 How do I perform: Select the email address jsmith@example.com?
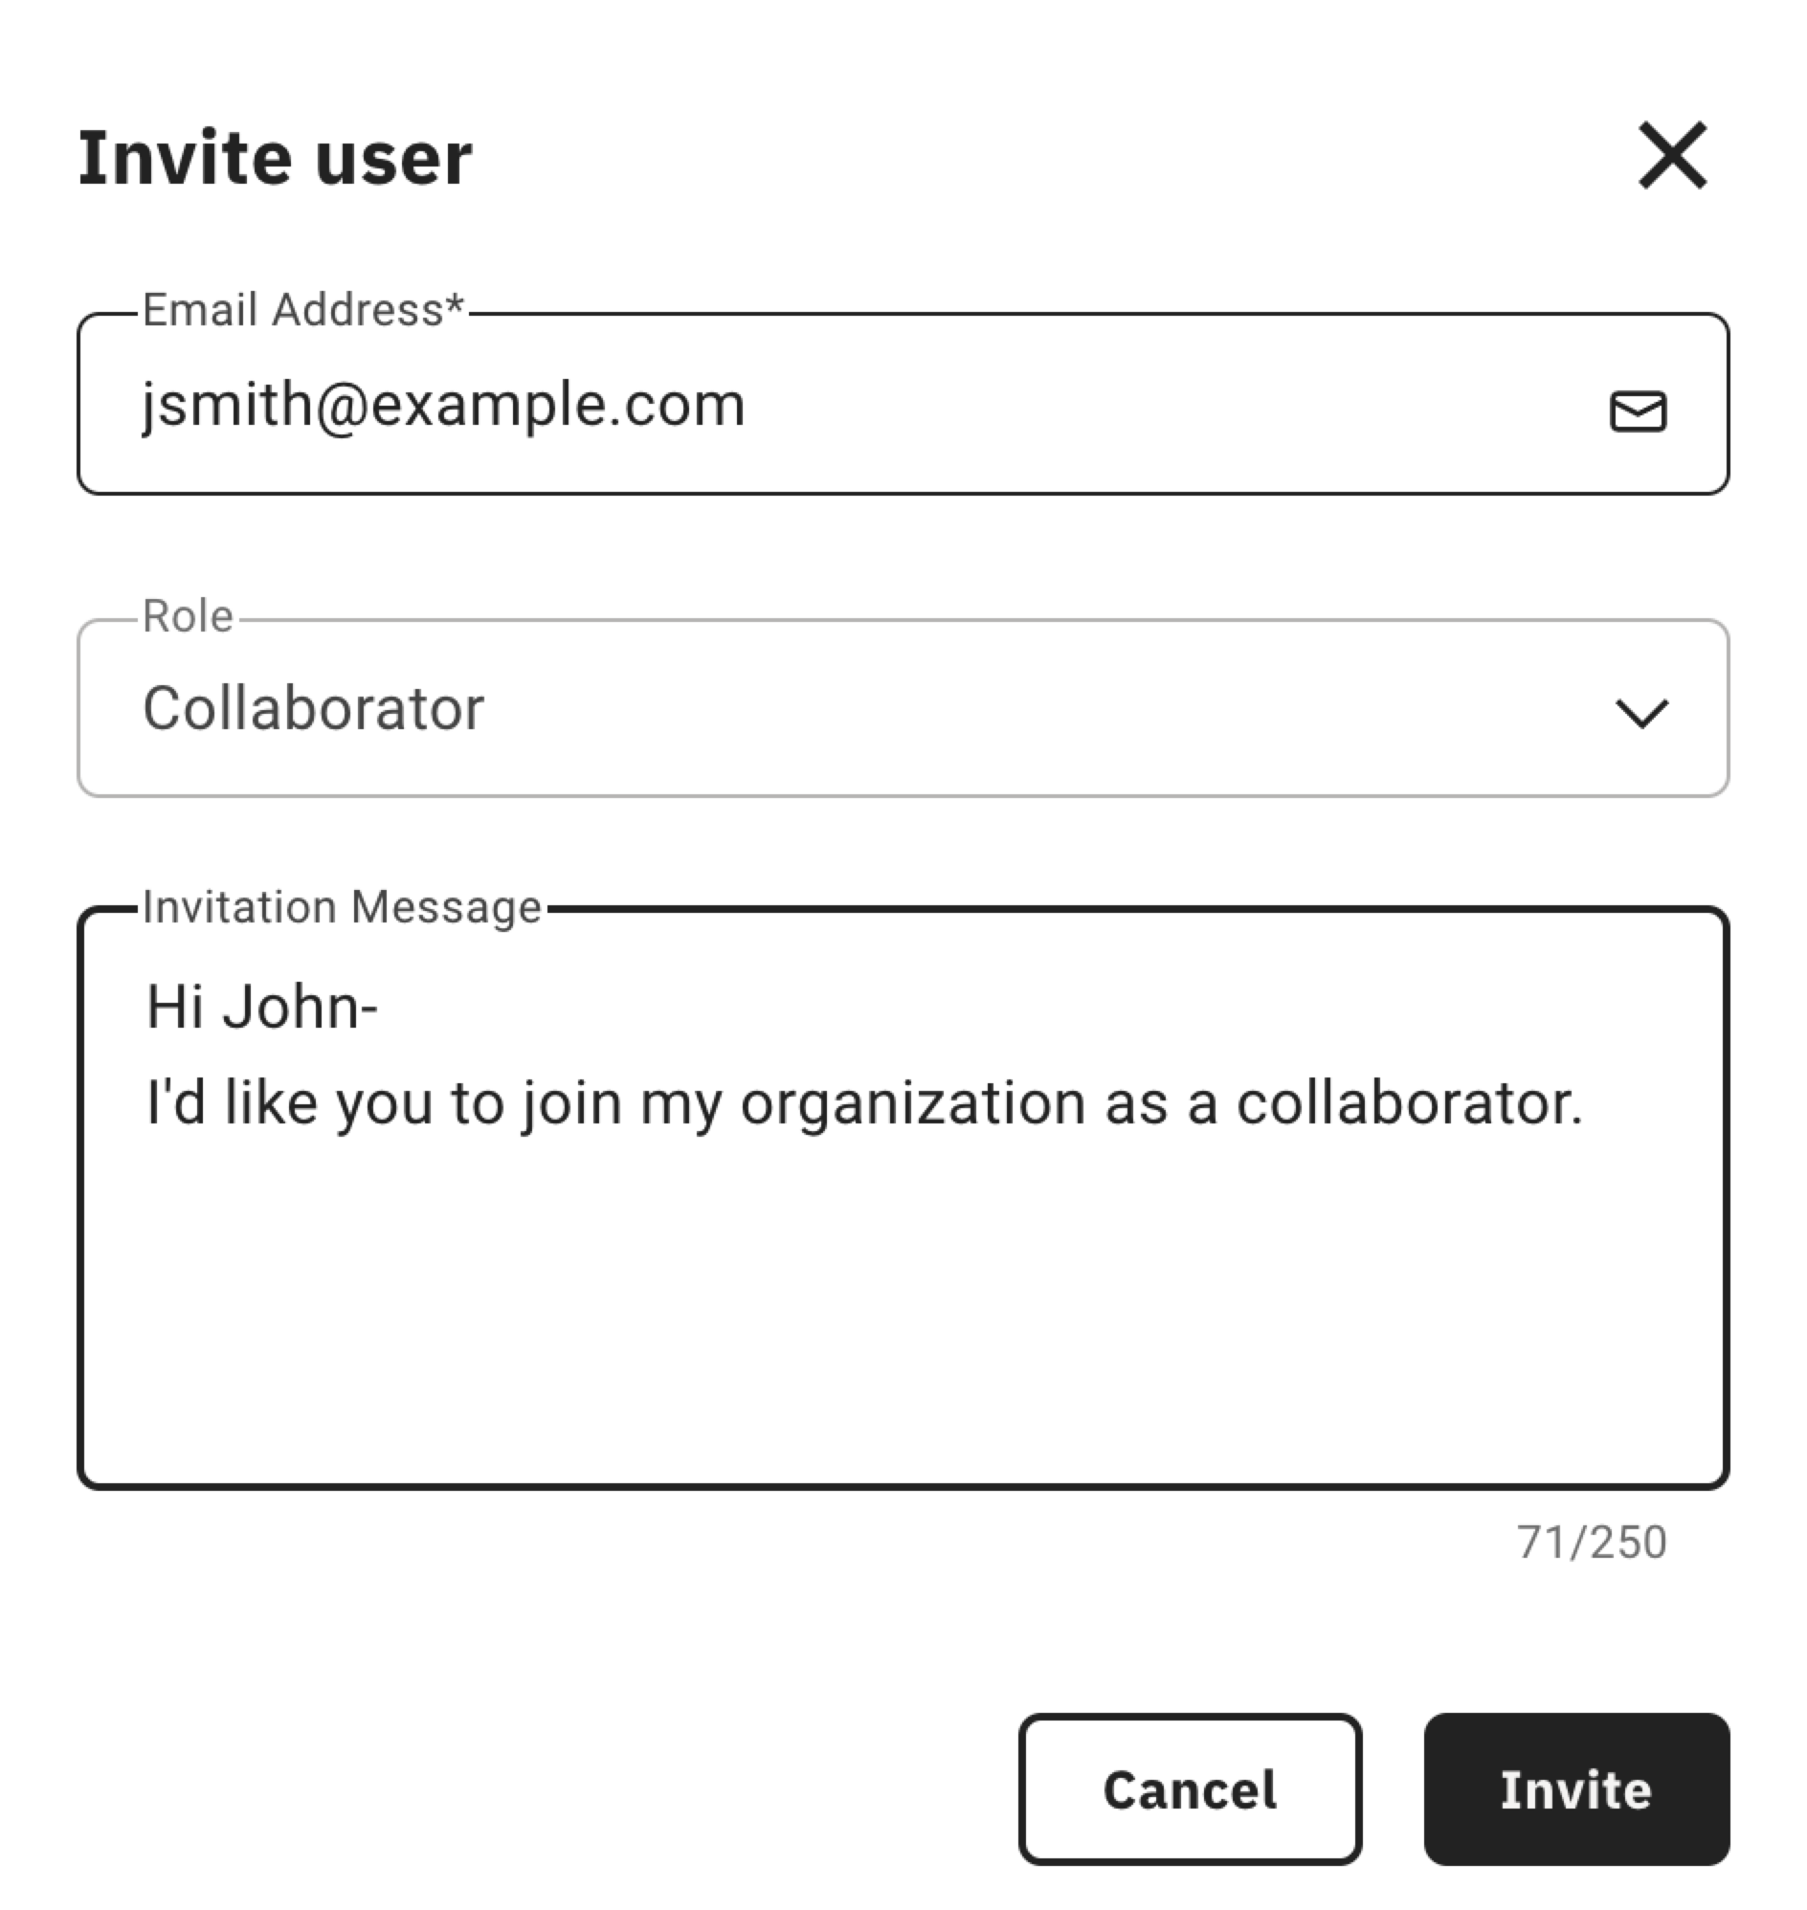(442, 405)
